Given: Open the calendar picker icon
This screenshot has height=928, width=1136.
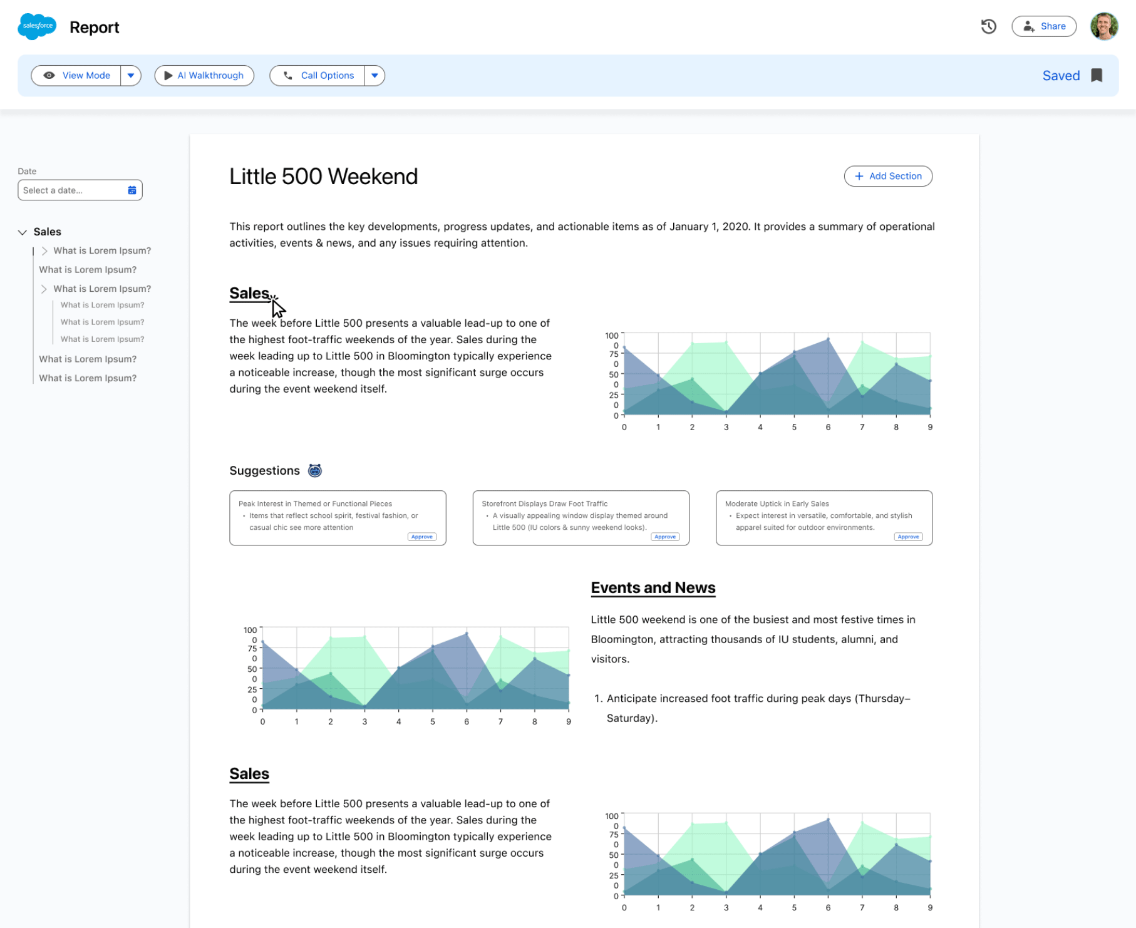Looking at the screenshot, I should tap(132, 190).
